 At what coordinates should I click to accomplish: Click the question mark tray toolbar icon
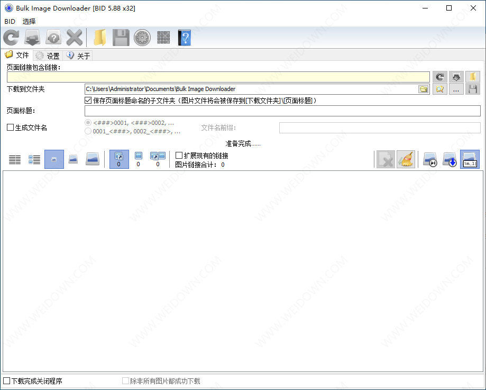click(53, 38)
